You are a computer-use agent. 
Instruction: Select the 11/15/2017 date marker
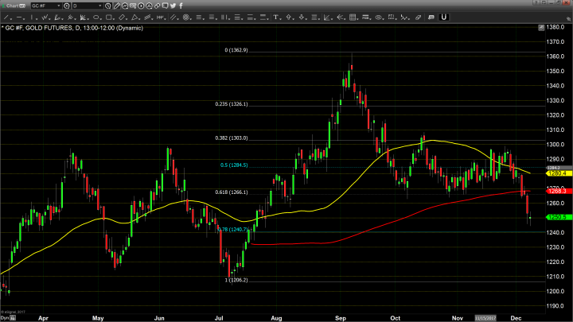485,318
